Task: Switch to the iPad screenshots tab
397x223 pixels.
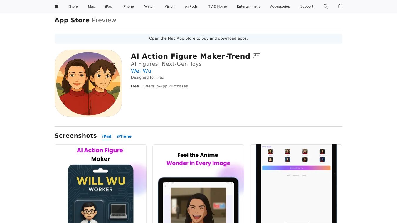Action: pos(107,136)
